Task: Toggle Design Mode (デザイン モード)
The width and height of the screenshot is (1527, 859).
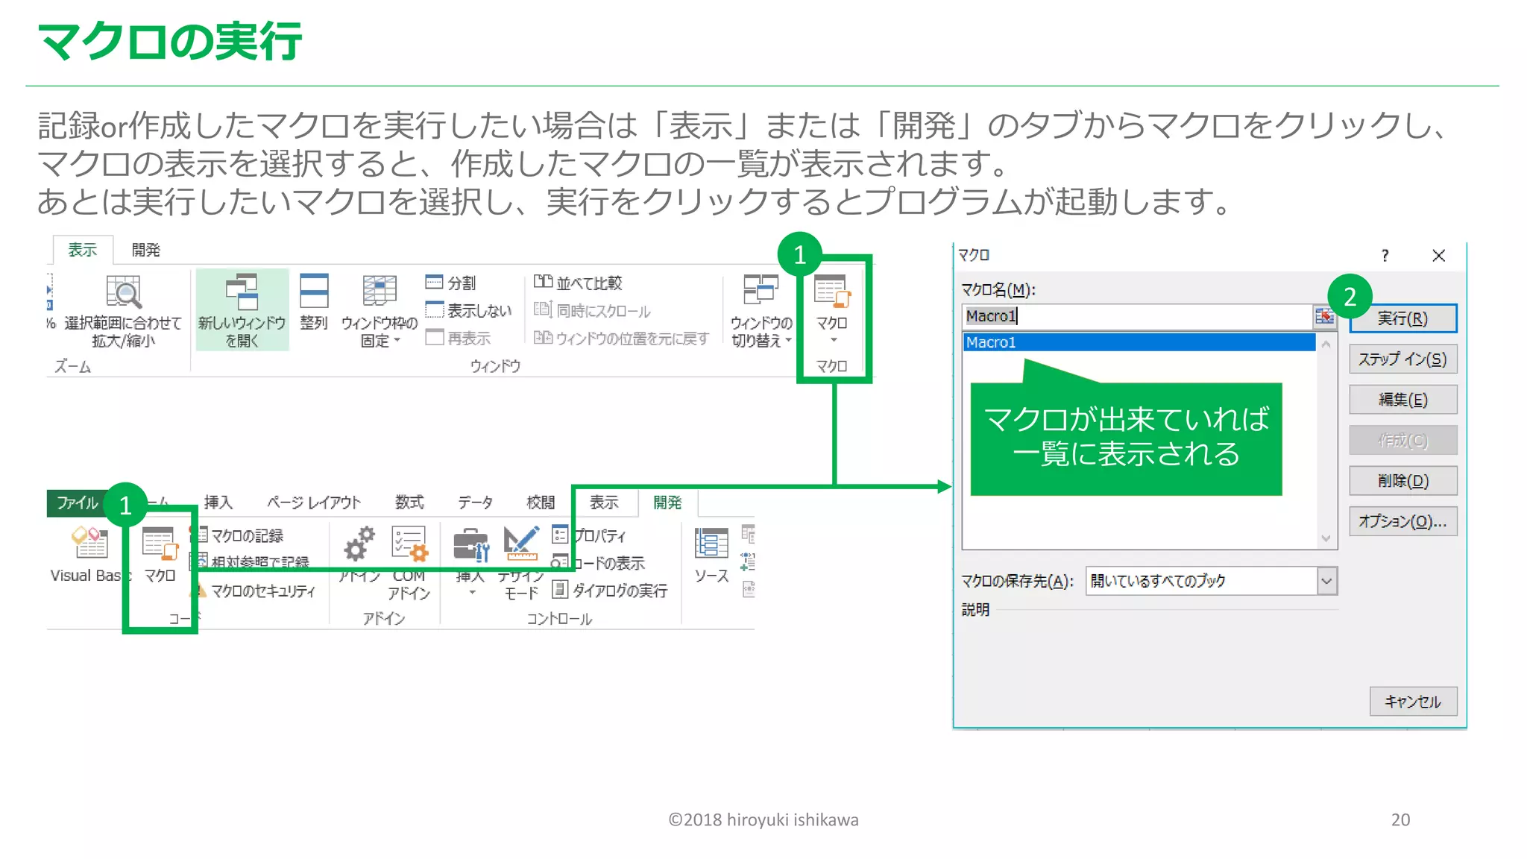Action: tap(521, 562)
